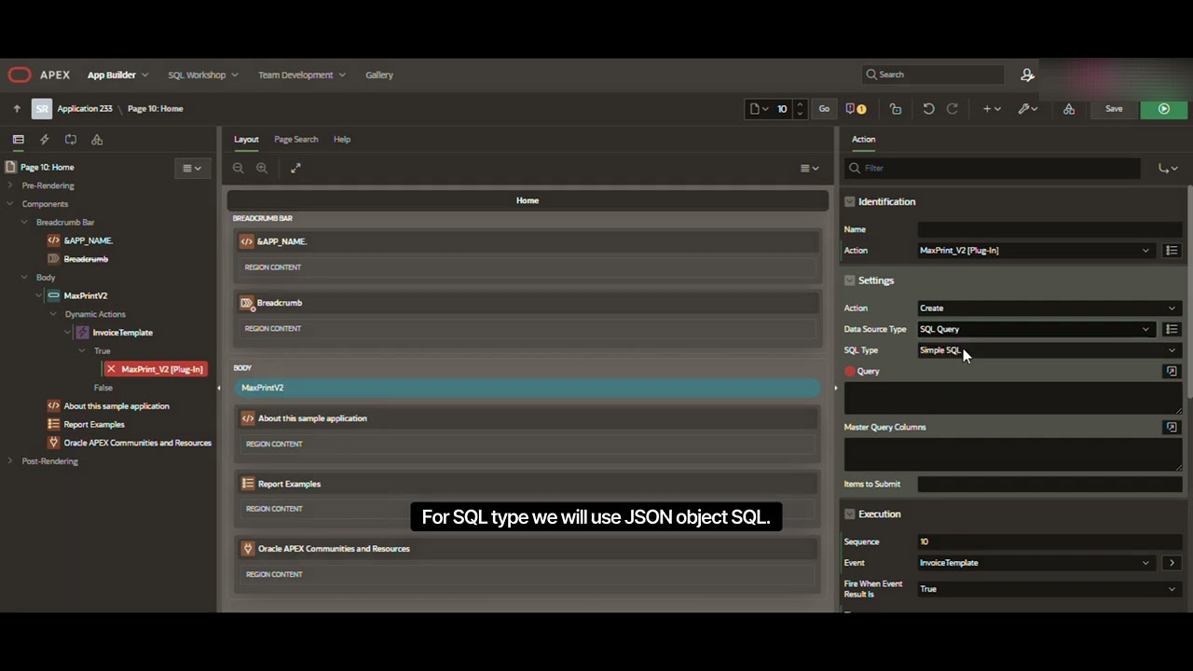Click the Filter properties search field

[x=993, y=169]
